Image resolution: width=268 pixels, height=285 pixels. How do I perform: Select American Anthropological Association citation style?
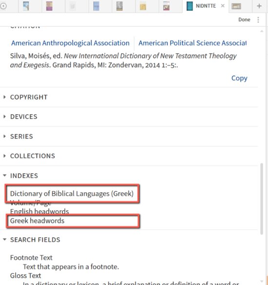[70, 43]
